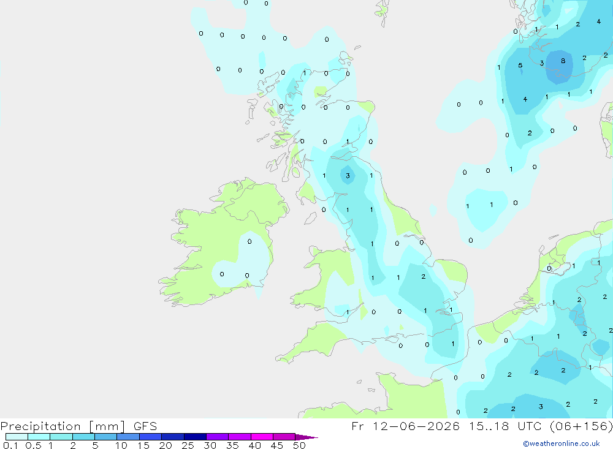
Task: Click the '2' value over eastern England
Action: [x=424, y=277]
